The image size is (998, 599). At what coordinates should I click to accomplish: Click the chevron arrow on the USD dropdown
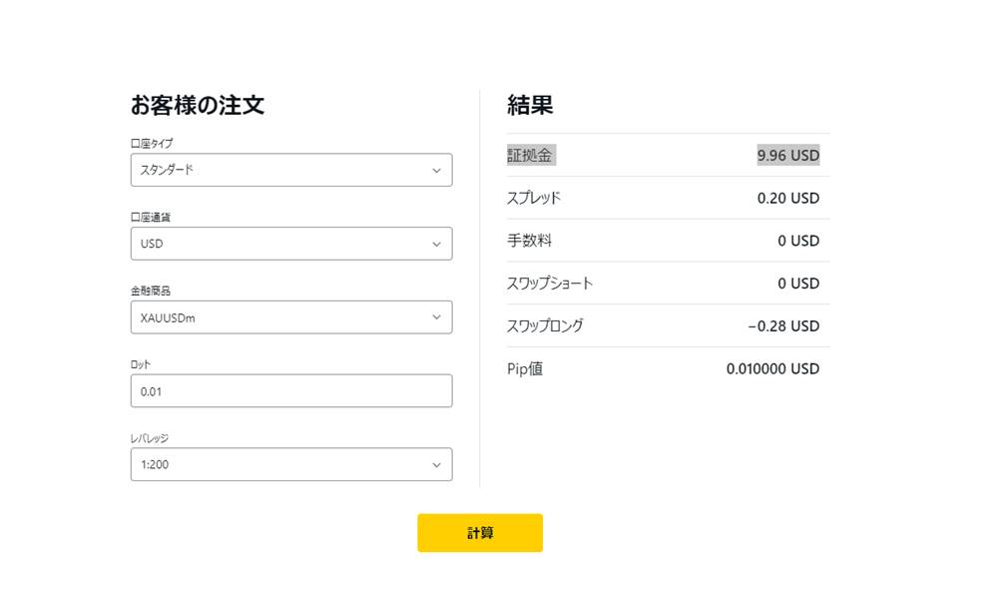pyautogui.click(x=436, y=244)
